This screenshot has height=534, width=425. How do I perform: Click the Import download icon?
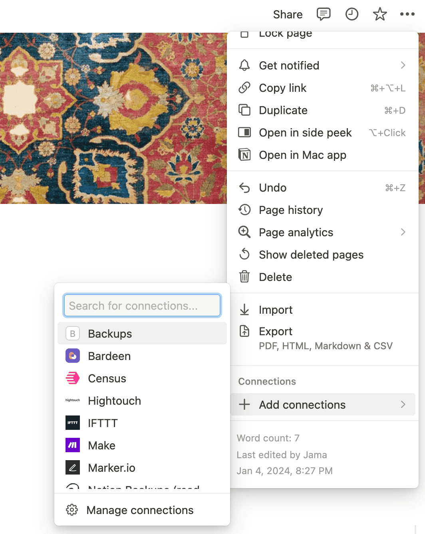pyautogui.click(x=244, y=310)
